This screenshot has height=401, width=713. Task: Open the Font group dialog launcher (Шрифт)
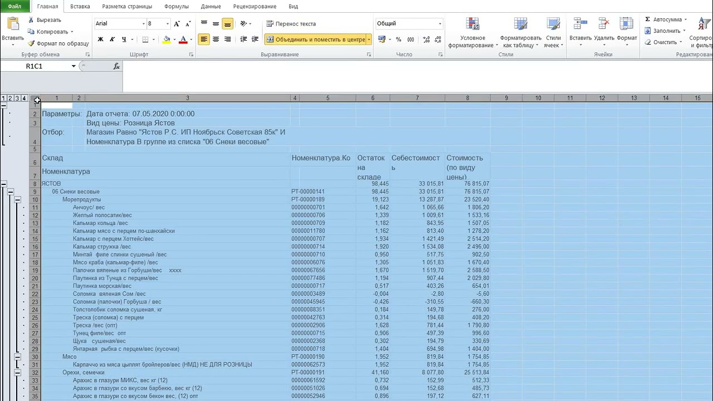click(x=191, y=55)
